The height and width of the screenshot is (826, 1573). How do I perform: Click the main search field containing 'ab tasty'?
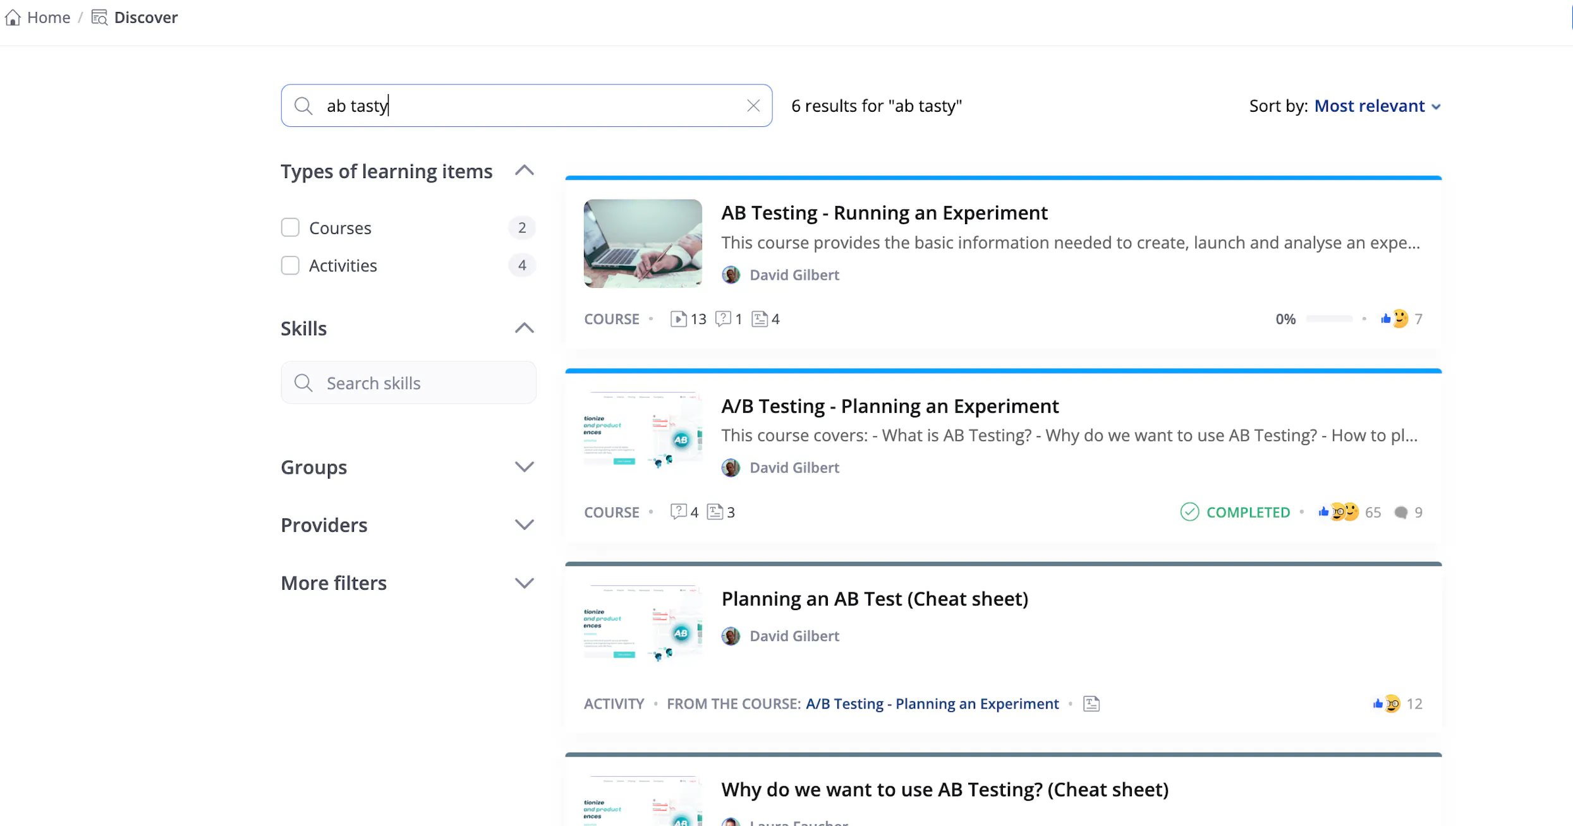point(526,105)
